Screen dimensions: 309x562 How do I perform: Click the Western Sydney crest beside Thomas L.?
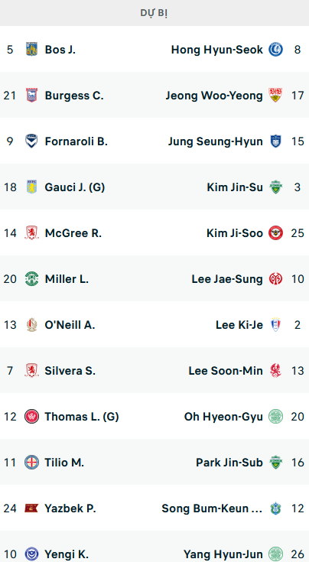[x=31, y=416]
